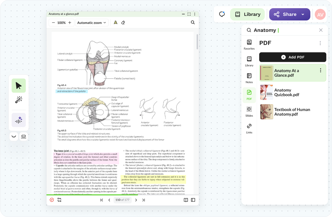Select the eraser tool in PDF toolbar

123,23
